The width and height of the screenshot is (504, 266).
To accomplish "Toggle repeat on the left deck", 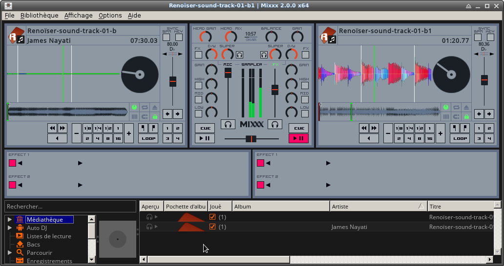I will tap(145, 107).
